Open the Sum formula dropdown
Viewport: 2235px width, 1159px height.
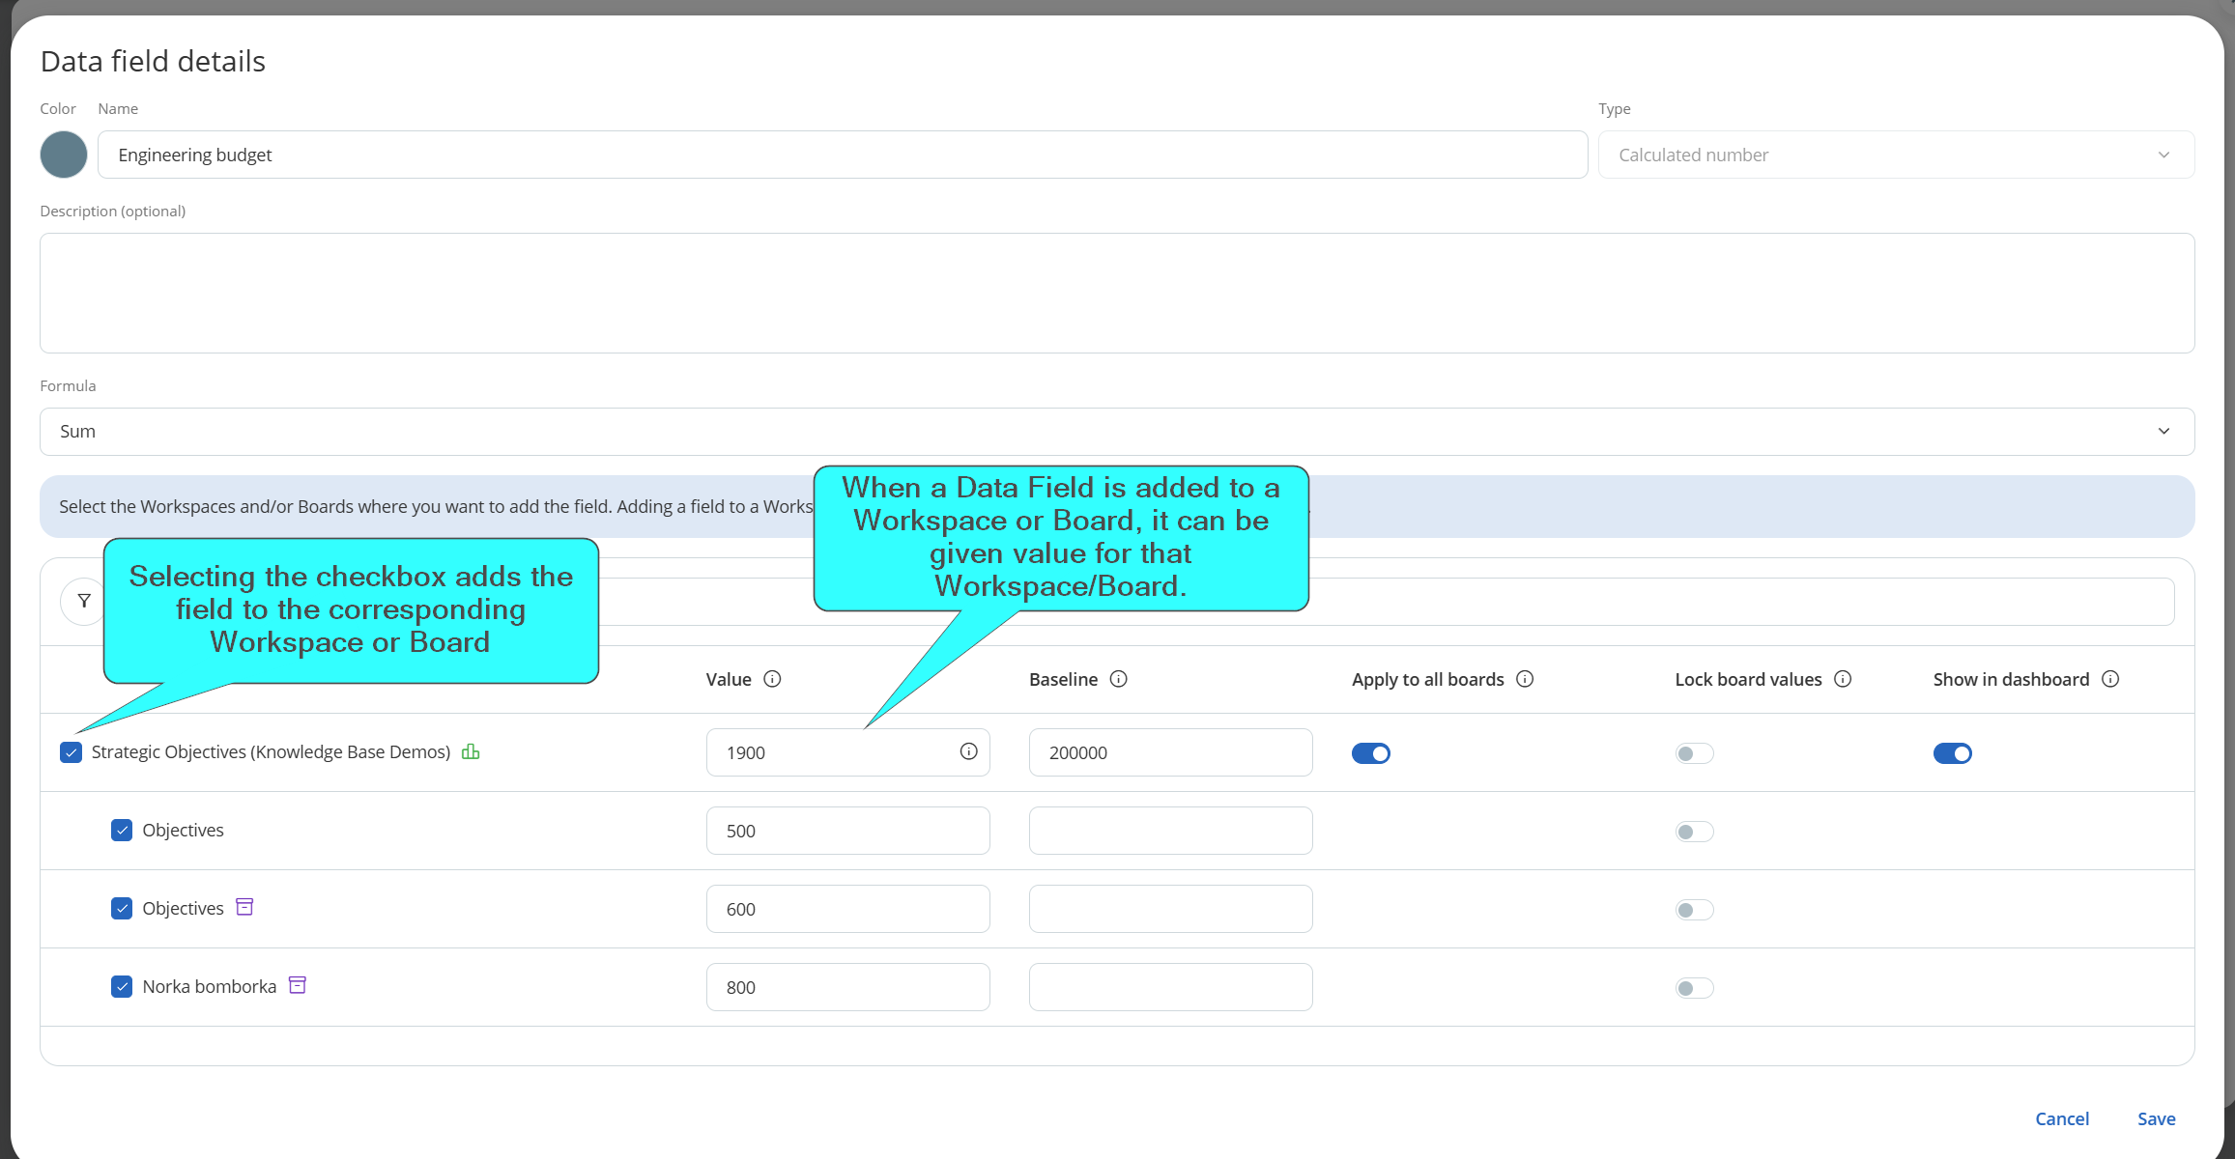click(1116, 432)
